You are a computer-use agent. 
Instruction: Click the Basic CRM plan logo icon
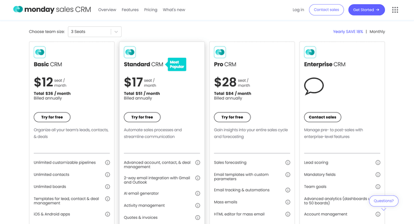40,52
